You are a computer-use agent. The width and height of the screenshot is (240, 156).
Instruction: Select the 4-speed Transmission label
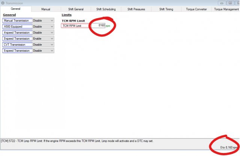point(17,33)
